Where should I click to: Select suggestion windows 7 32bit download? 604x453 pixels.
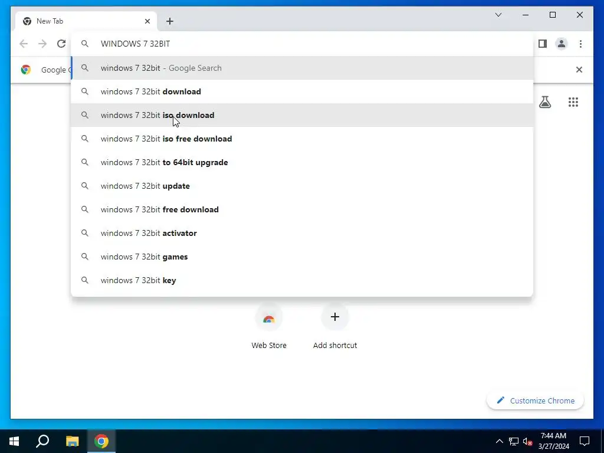[302, 91]
